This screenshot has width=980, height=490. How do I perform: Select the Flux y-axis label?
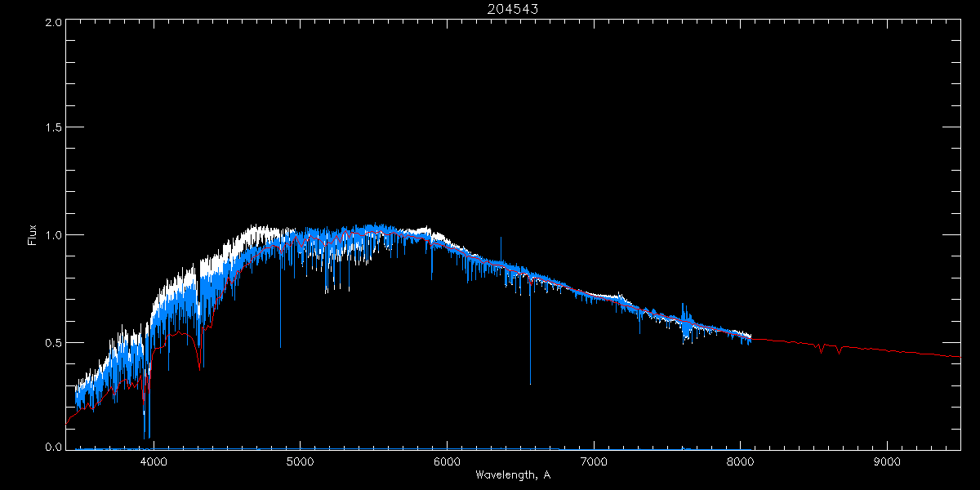tap(33, 236)
